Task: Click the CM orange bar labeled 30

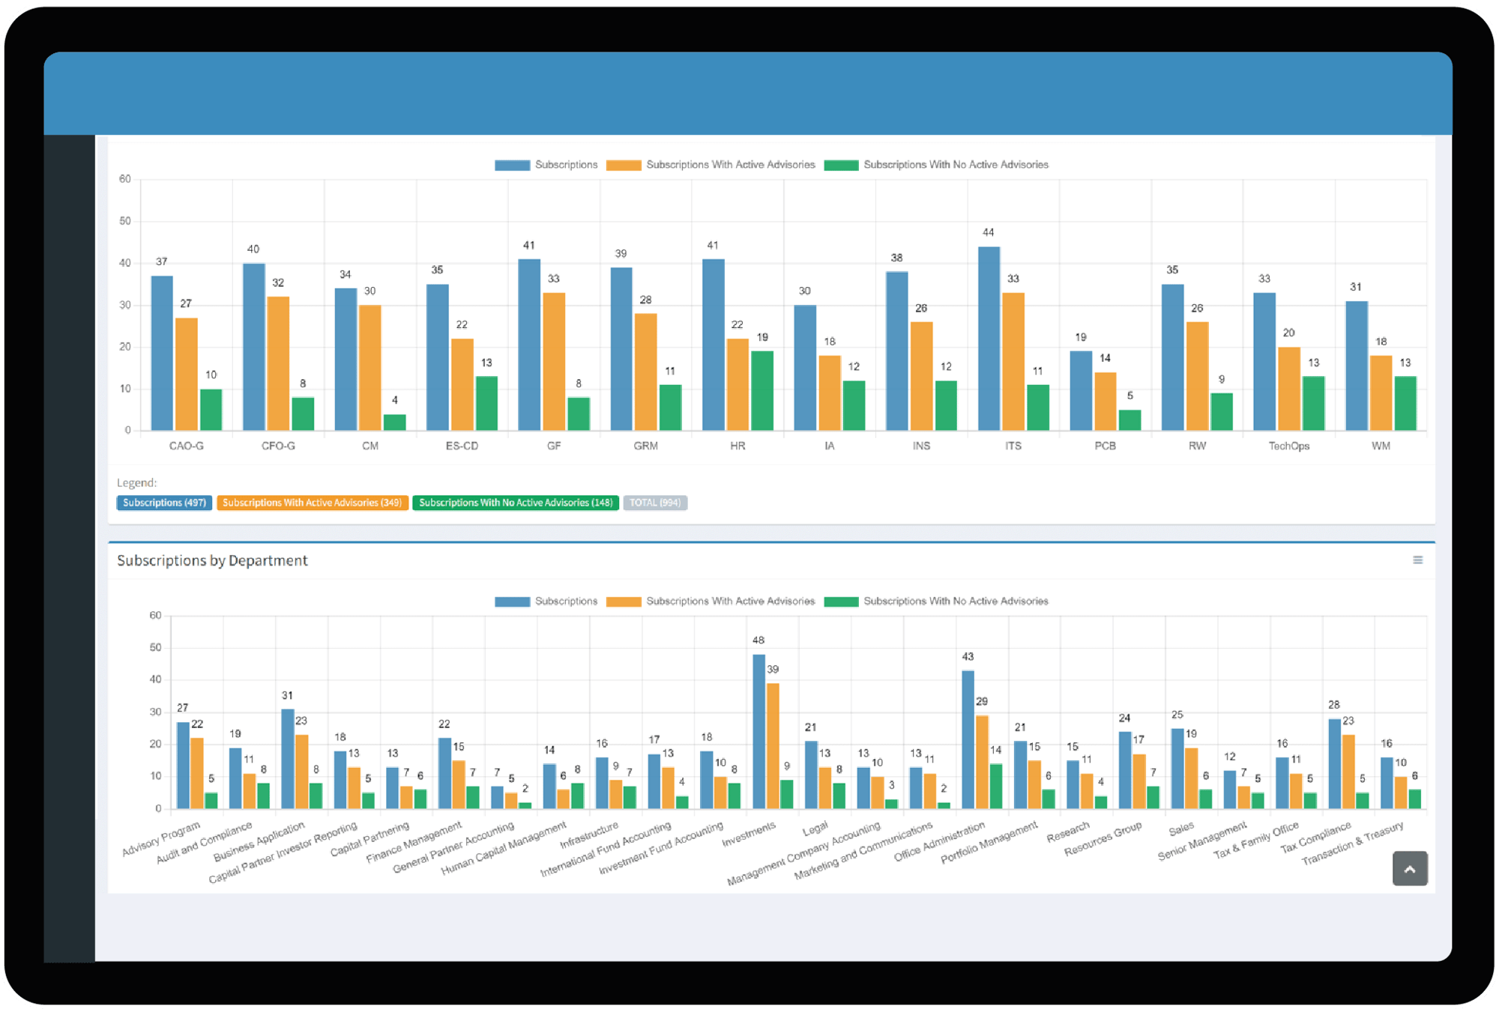Action: [370, 368]
